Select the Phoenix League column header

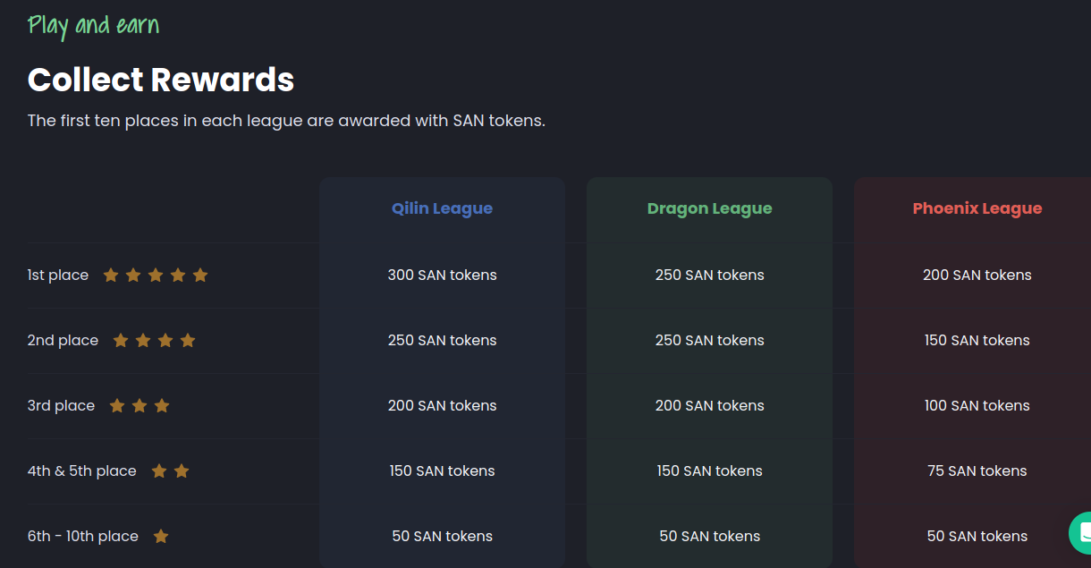(977, 208)
